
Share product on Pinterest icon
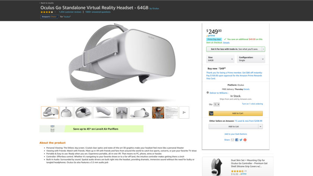click(245, 140)
